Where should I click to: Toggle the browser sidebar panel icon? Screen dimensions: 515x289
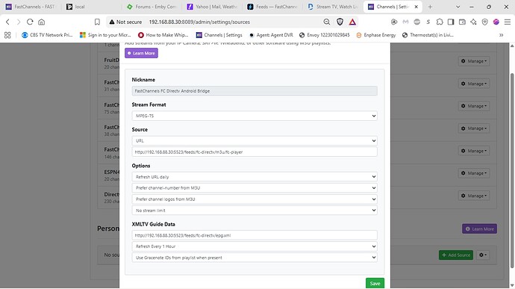point(451,22)
